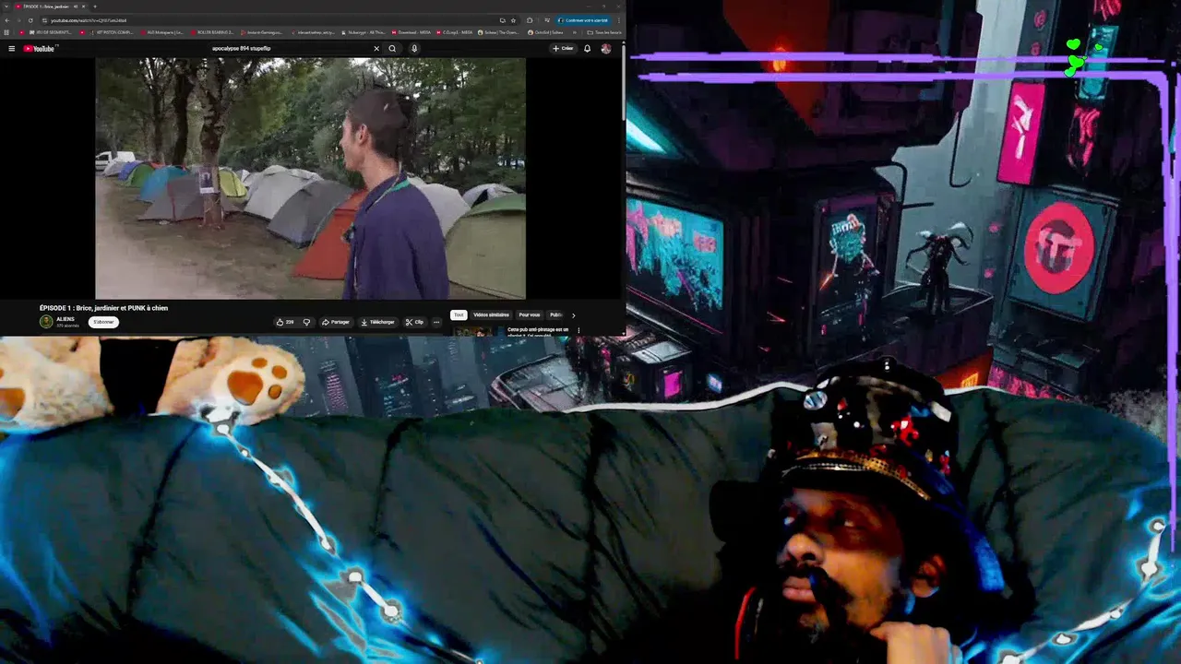1181x664 pixels.
Task: Select the Pour vous filter chip
Action: [529, 314]
